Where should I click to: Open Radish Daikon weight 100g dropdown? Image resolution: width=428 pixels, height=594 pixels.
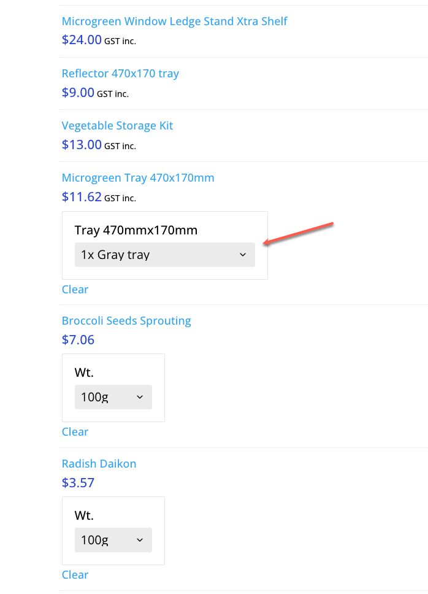coord(113,540)
